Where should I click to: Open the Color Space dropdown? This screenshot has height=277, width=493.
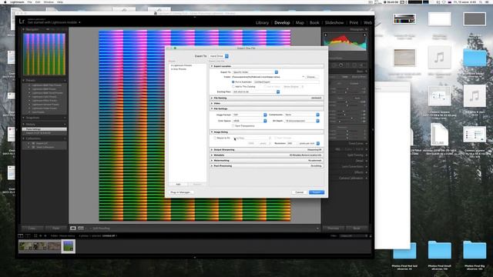tap(250, 121)
